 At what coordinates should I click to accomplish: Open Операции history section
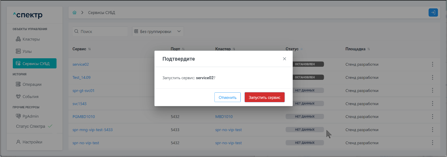[x=32, y=84]
